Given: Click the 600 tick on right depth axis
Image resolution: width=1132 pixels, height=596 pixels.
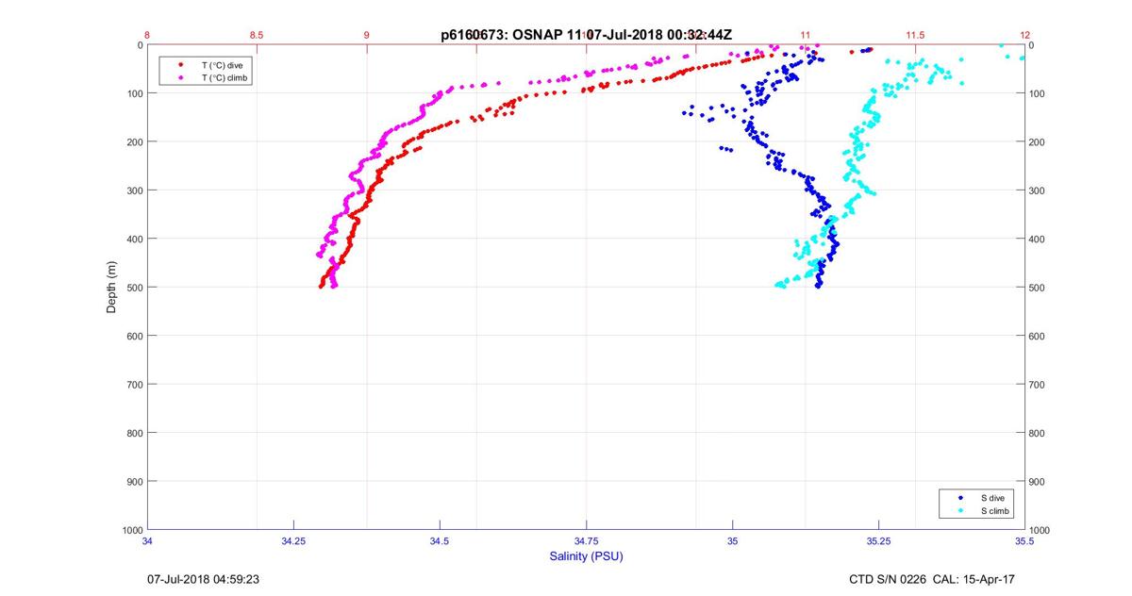Looking at the screenshot, I should (x=1037, y=336).
